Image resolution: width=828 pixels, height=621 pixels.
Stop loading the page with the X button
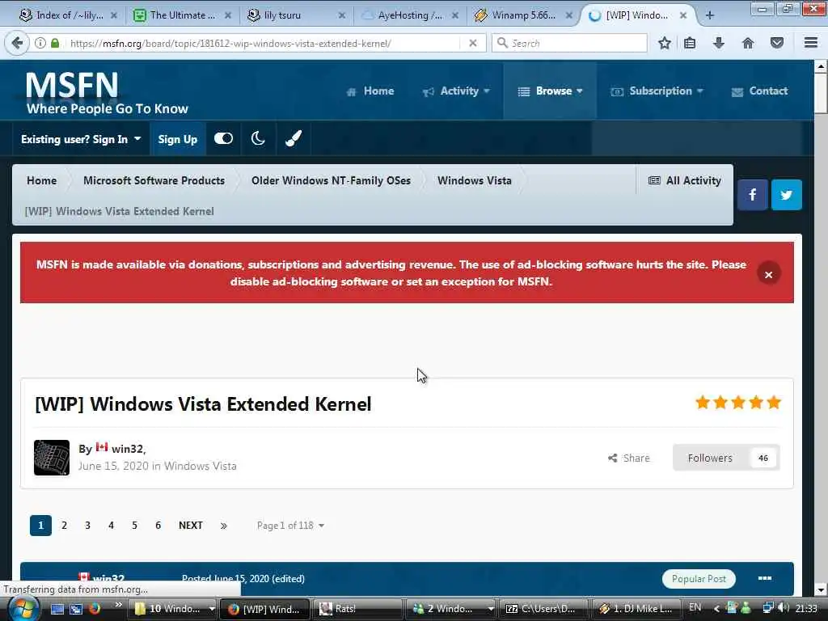(472, 44)
